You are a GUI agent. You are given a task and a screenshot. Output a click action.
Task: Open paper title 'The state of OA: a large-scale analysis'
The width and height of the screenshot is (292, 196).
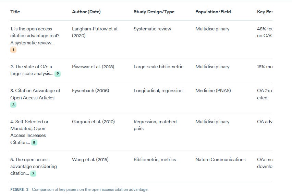pos(32,70)
